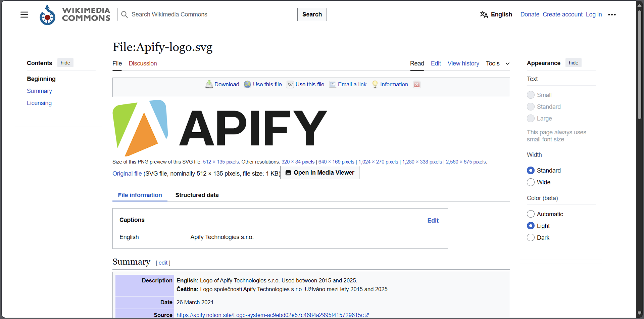
Task: Click the globe Use this file icon
Action: (x=247, y=84)
